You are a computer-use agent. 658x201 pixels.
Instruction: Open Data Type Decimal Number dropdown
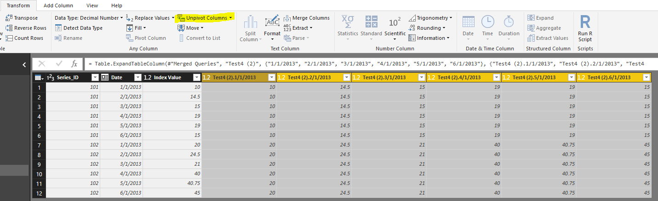coord(89,18)
